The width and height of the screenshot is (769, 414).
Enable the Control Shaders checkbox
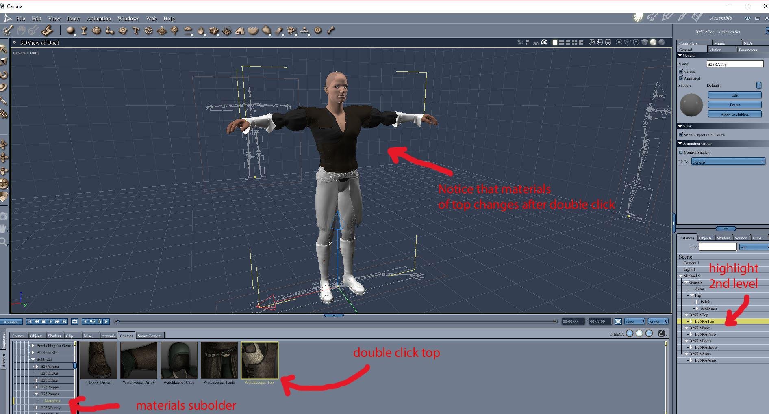click(681, 153)
